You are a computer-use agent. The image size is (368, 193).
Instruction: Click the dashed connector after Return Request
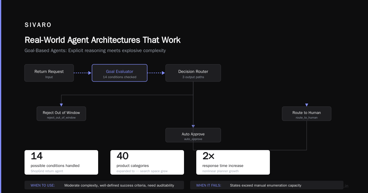click(81, 73)
